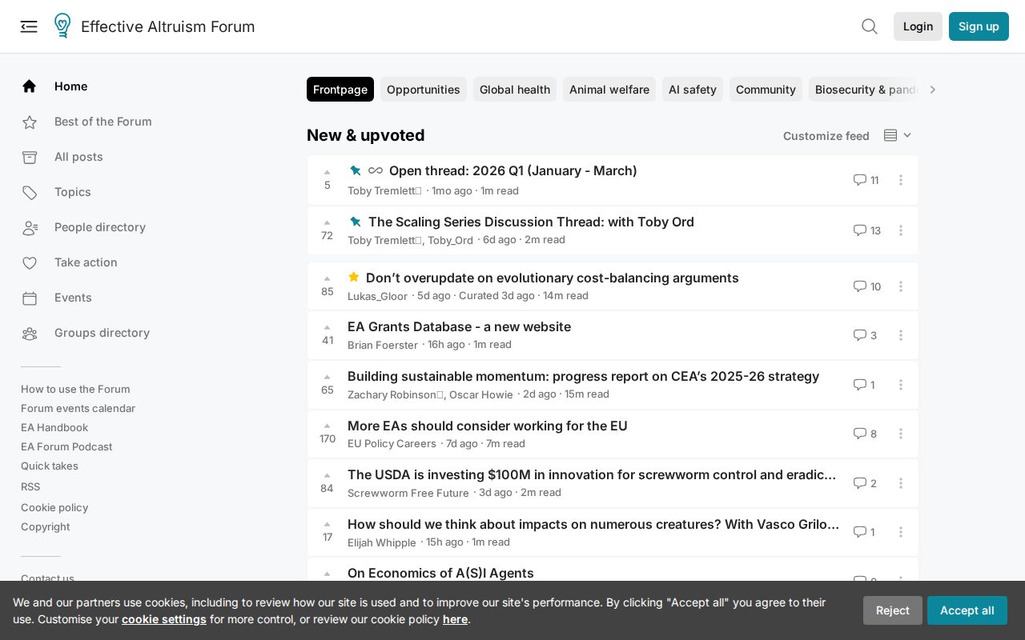Click the search icon in the header
The width and height of the screenshot is (1025, 640).
[870, 26]
